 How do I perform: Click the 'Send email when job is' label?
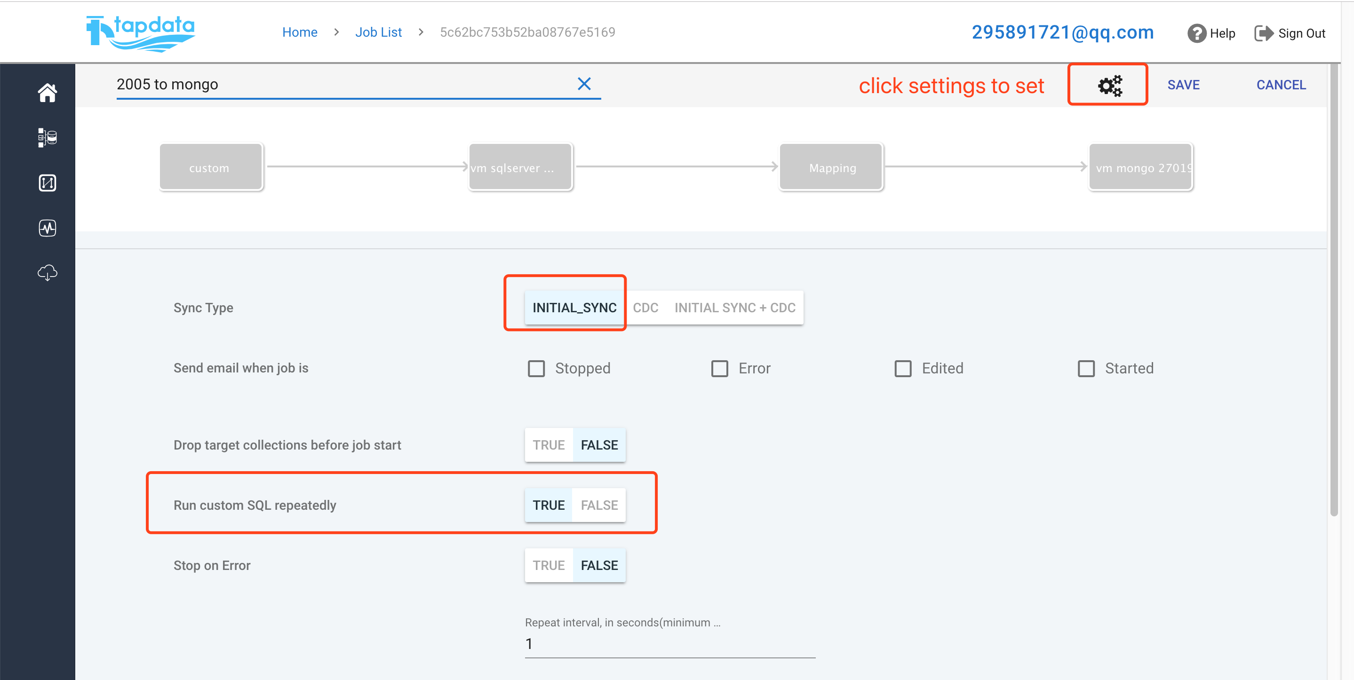tap(241, 368)
